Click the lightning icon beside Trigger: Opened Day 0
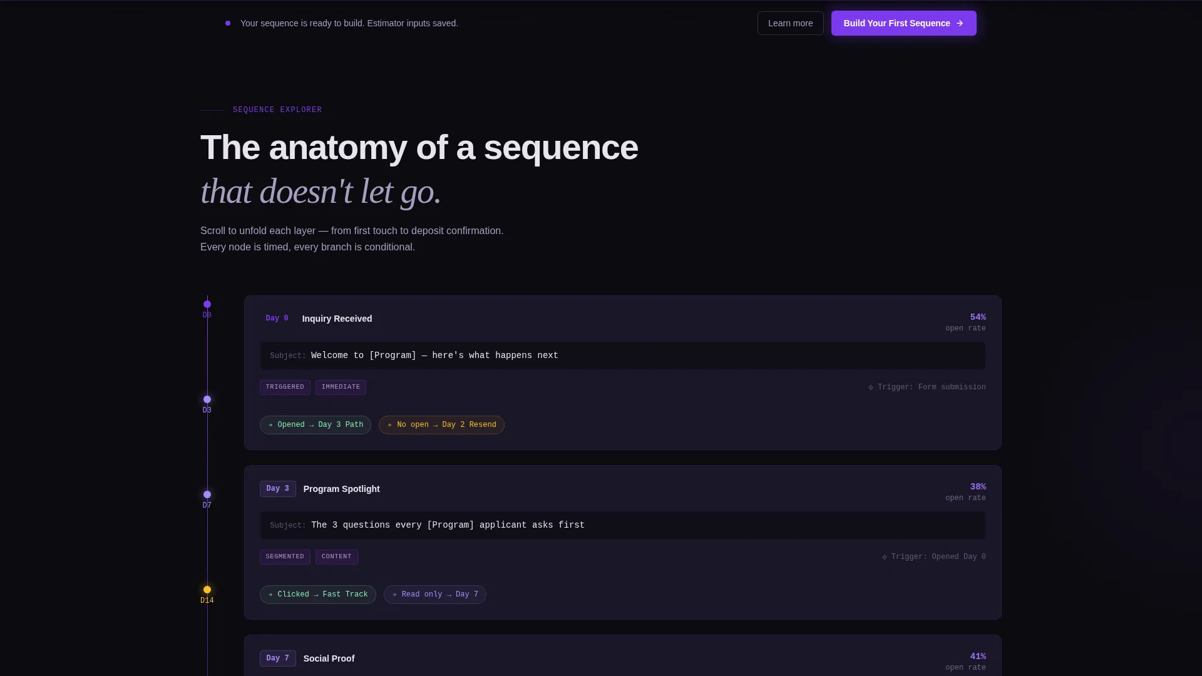Screen dimensions: 1202x676 [885, 557]
